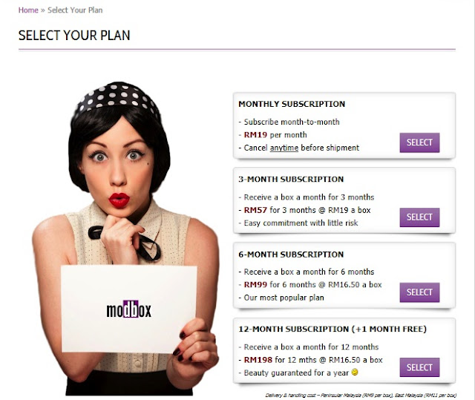Click the delivery and handling cost note
This screenshot has height=400, width=475.
pyautogui.click(x=361, y=395)
